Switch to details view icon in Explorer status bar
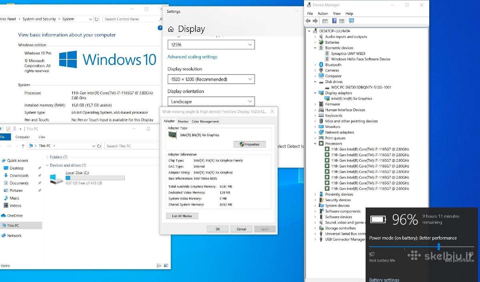 coord(160,266)
